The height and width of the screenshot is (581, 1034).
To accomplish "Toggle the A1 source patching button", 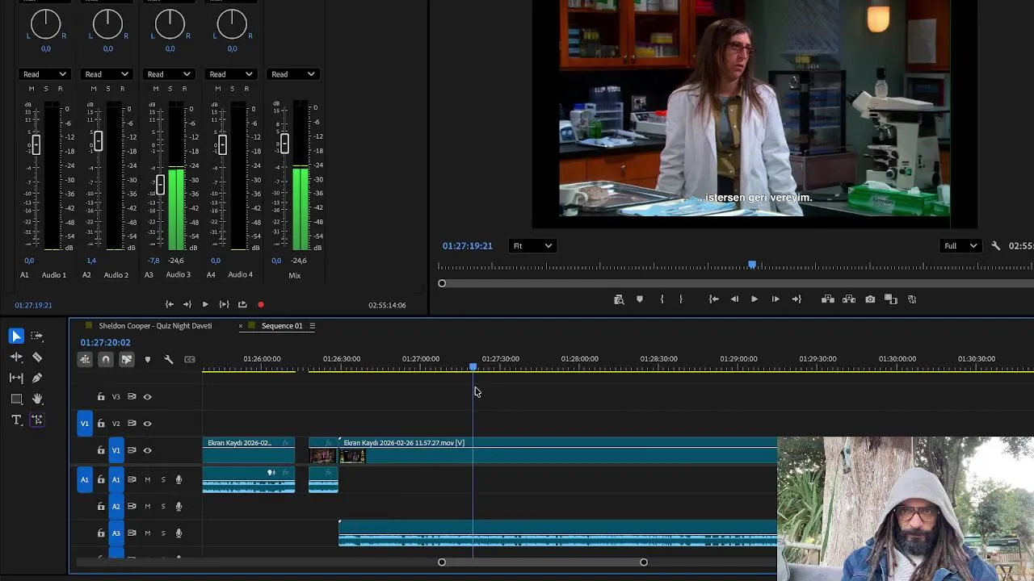I will 85,479.
